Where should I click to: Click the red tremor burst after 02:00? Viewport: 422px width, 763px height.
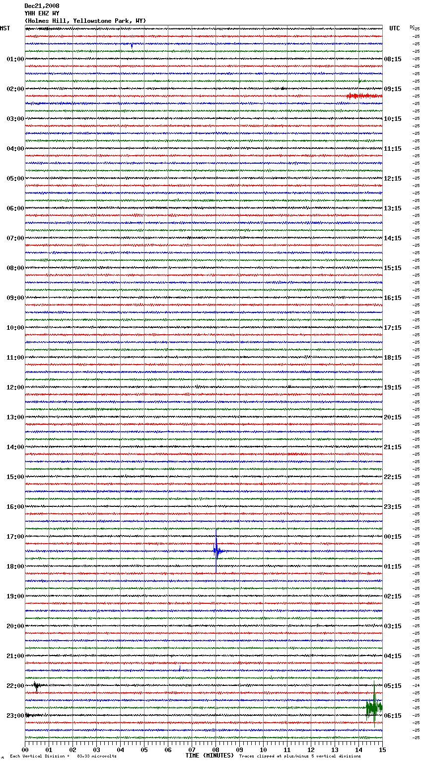(364, 96)
